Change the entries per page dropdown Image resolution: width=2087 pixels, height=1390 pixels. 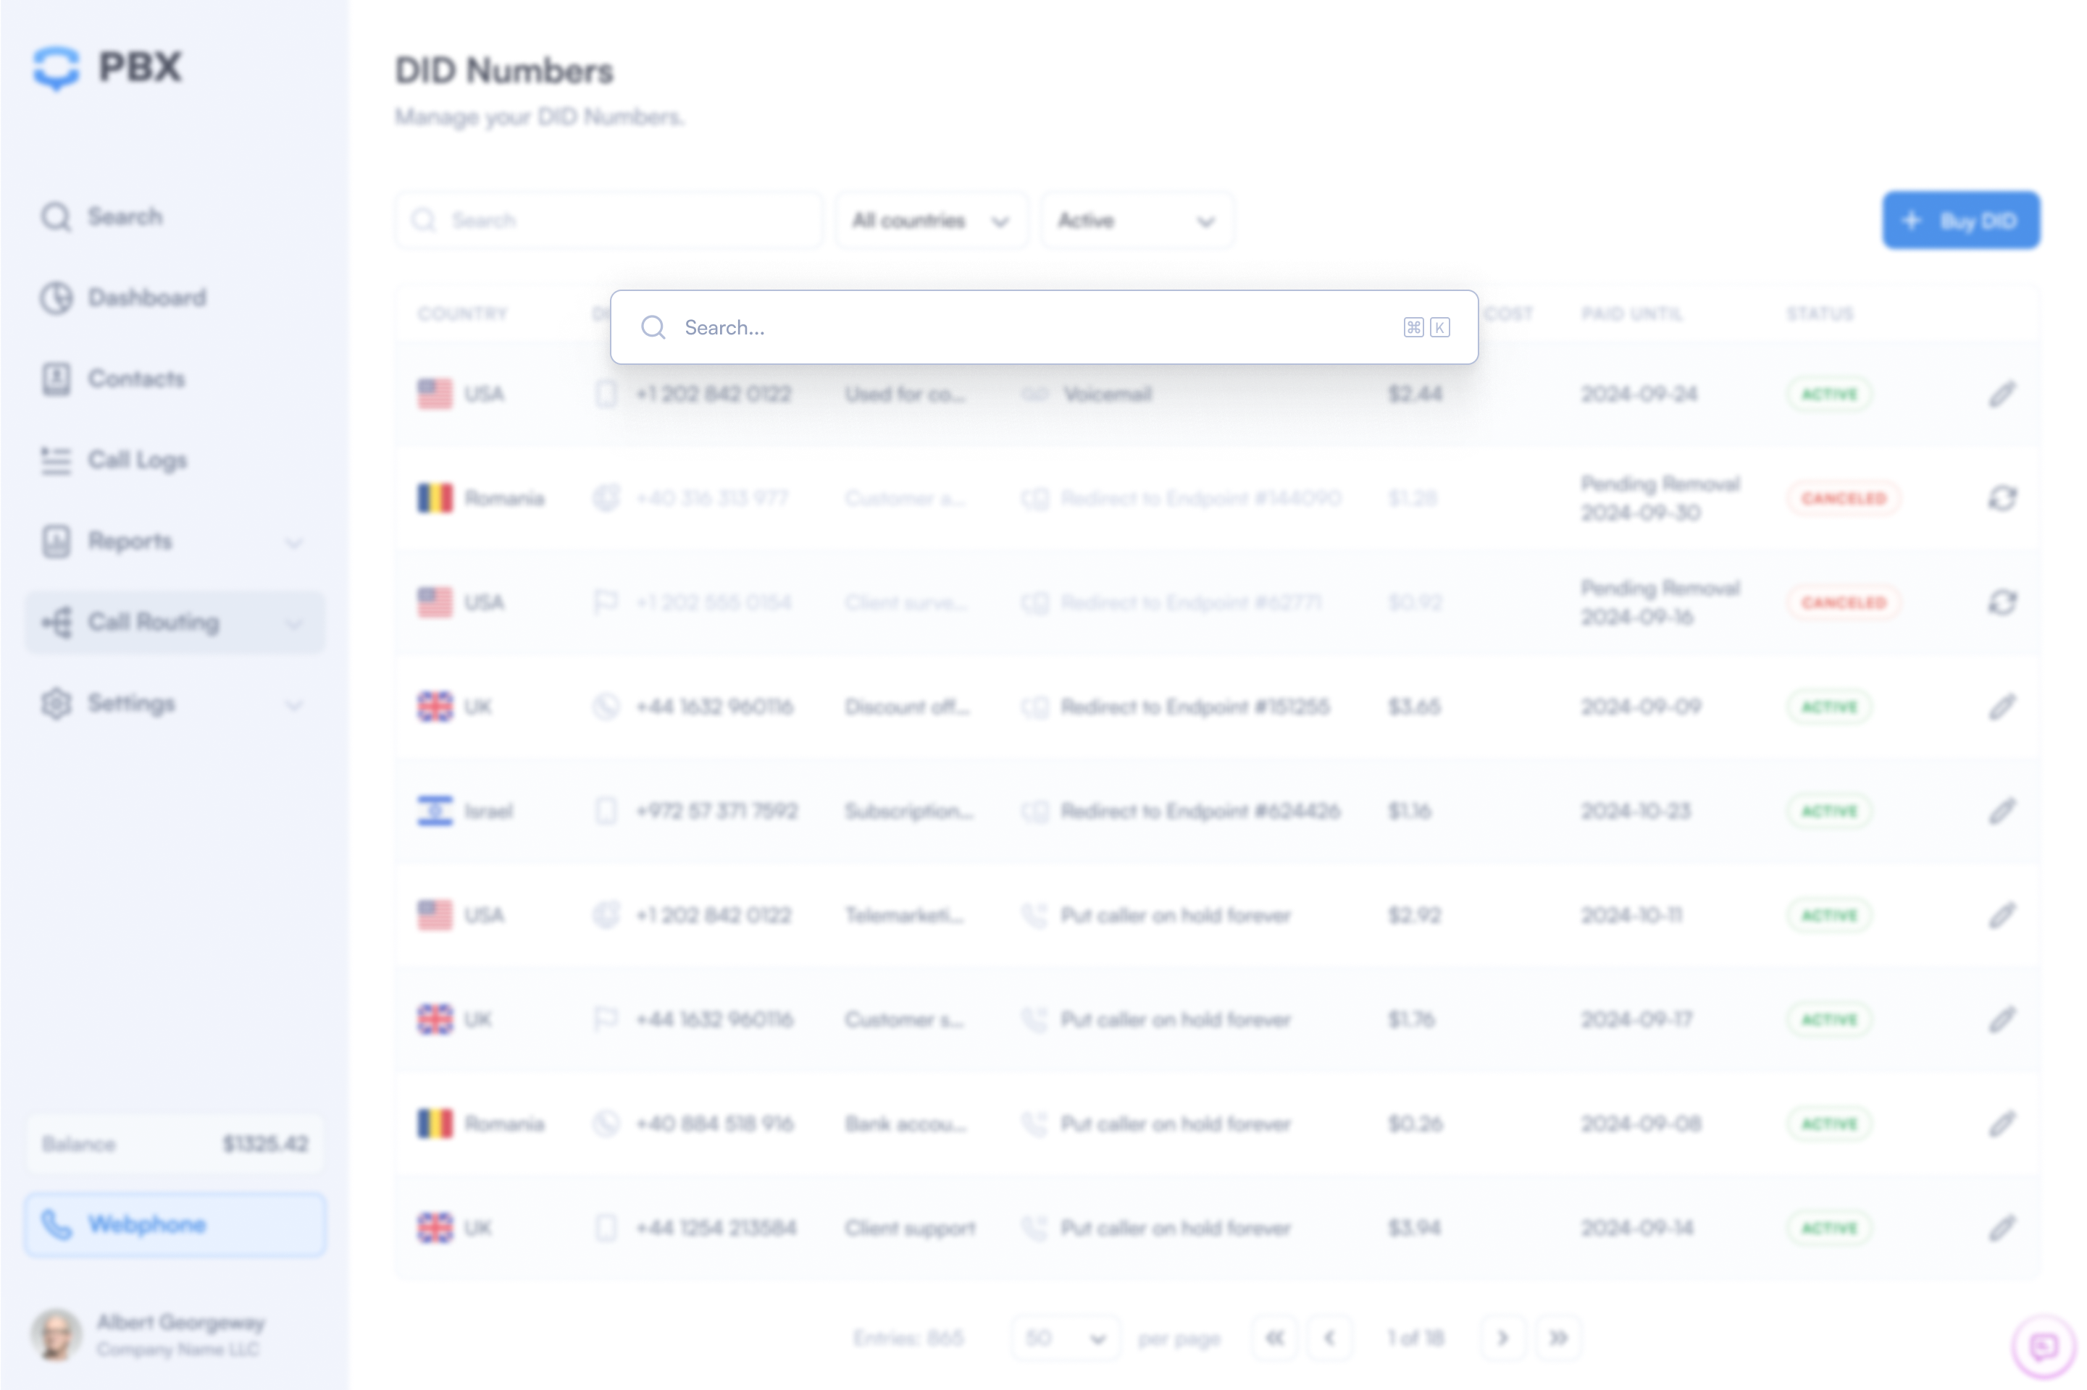[x=1064, y=1338]
